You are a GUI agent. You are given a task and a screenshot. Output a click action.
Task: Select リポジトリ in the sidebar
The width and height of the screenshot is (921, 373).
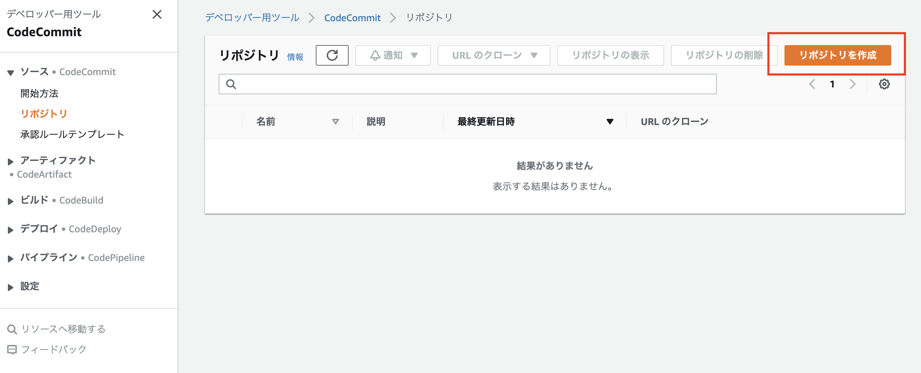44,114
